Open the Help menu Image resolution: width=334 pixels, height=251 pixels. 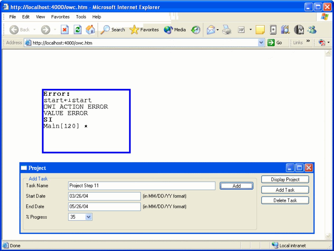click(x=97, y=17)
